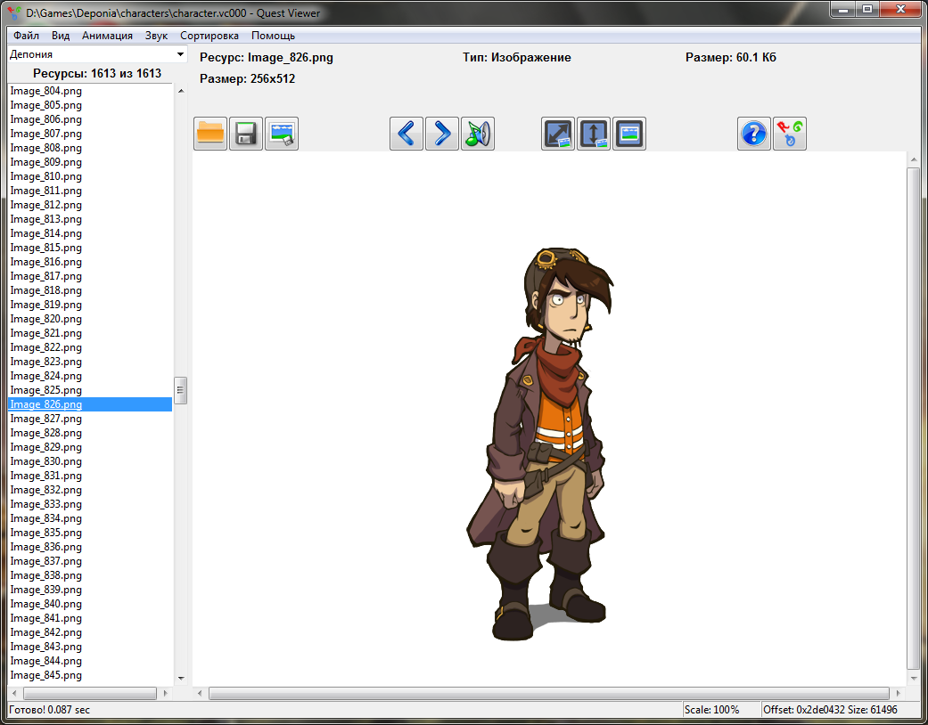Click the diagonal arrows fit image icon
The height and width of the screenshot is (725, 928).
click(558, 134)
